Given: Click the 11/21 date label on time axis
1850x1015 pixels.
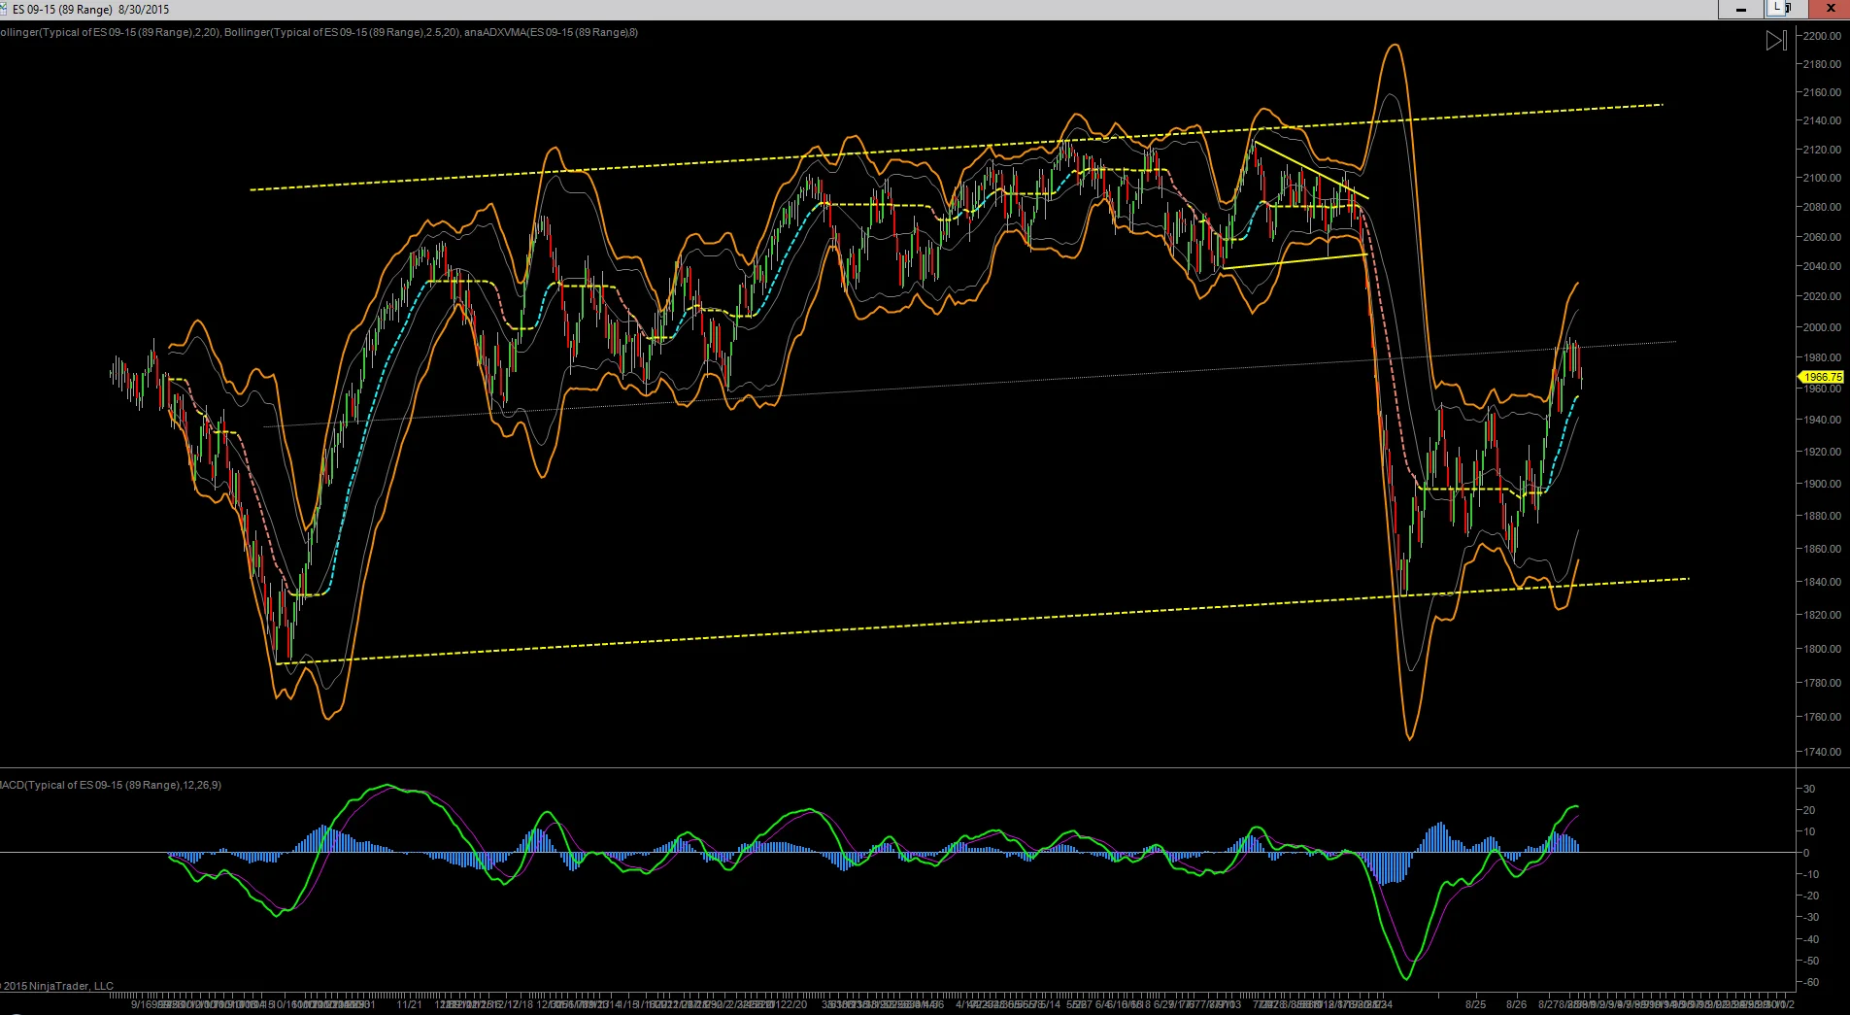Looking at the screenshot, I should coord(409,1004).
